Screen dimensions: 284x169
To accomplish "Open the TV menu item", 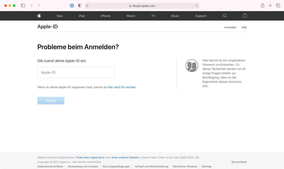I will [153, 16].
